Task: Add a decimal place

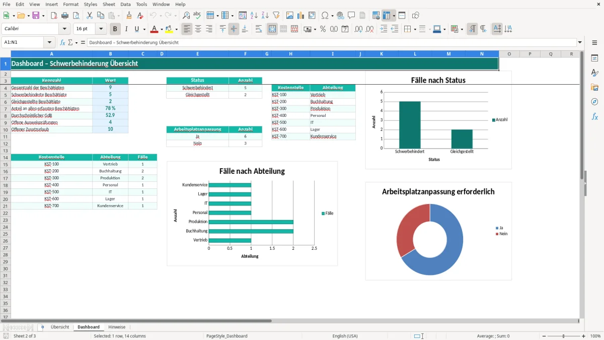Action: [359, 29]
